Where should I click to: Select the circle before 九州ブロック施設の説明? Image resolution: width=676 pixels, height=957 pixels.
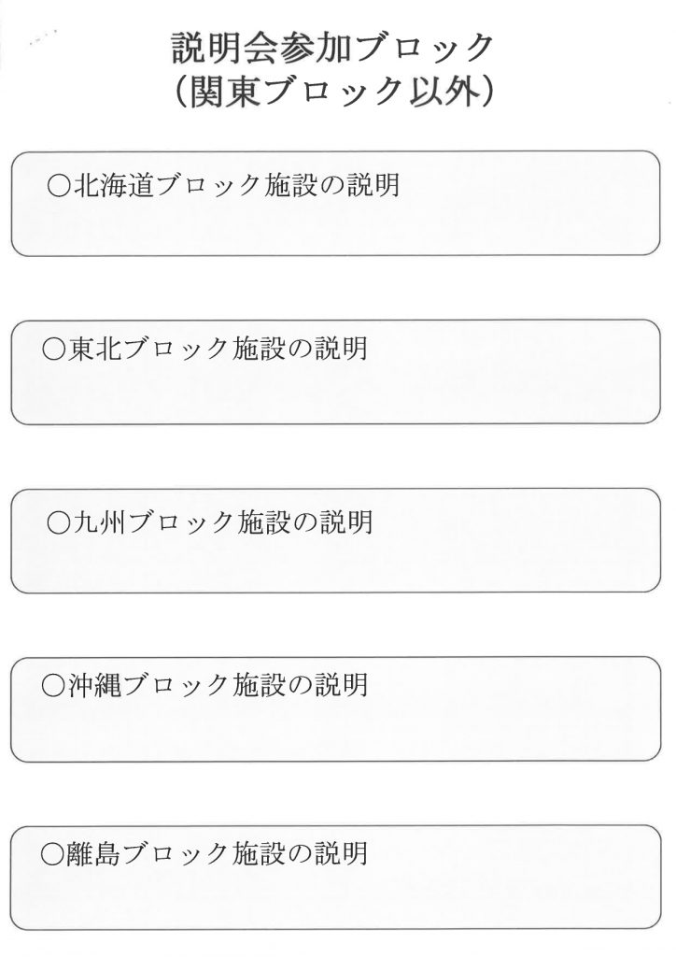tap(59, 523)
